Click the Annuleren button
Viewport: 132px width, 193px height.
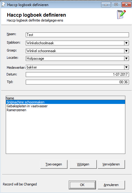111,185
